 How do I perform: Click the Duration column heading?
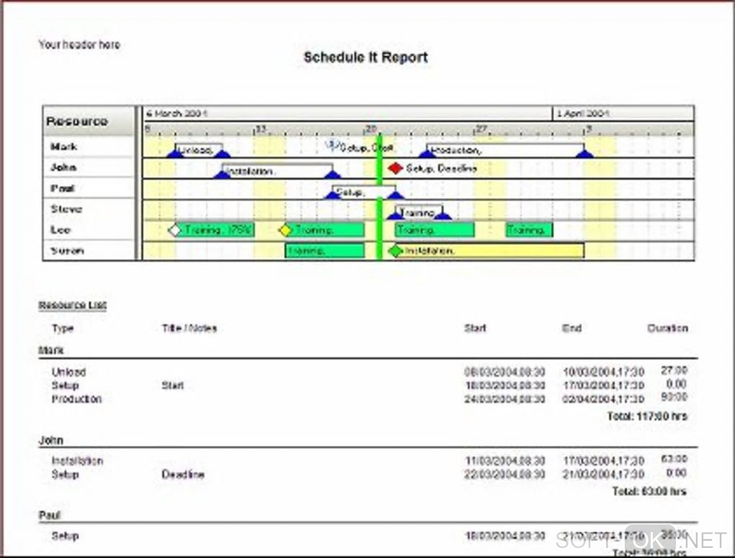point(667,328)
